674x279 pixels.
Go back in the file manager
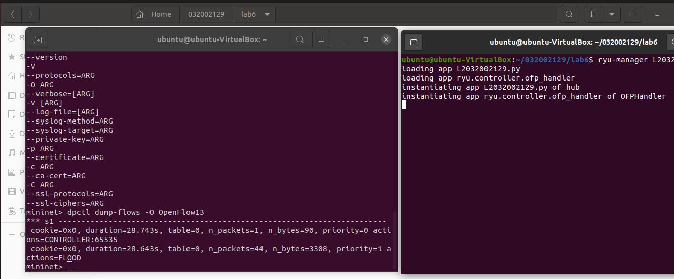pyautogui.click(x=12, y=14)
